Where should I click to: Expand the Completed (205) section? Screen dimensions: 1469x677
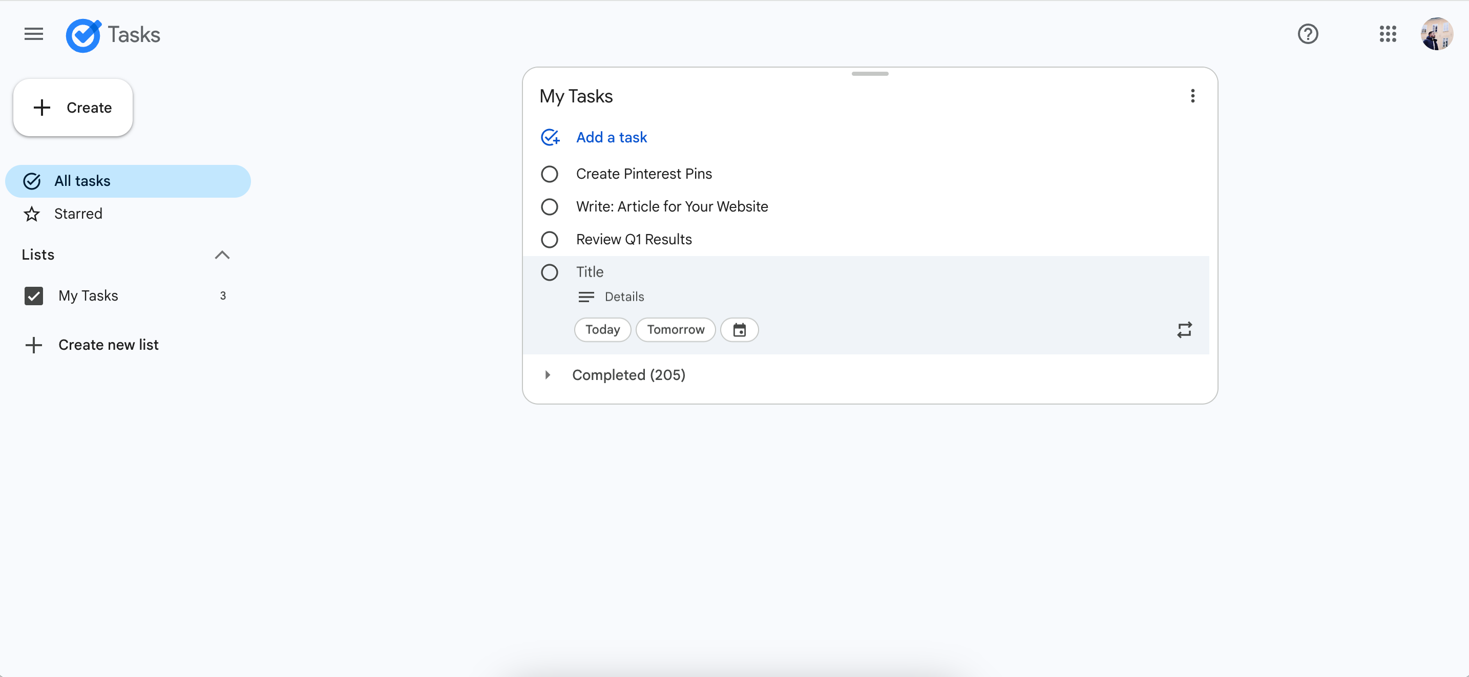coord(548,375)
